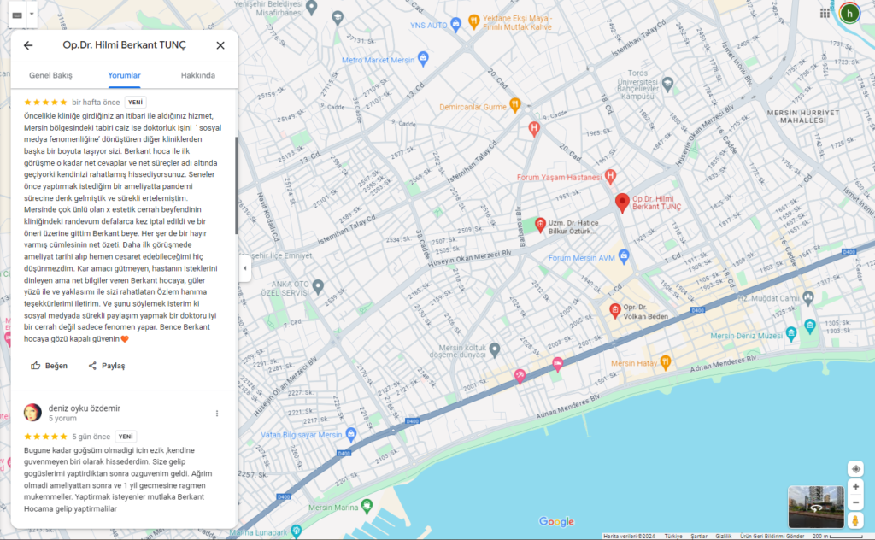Open the Mersin Hatay restaurant pin

pos(665,362)
